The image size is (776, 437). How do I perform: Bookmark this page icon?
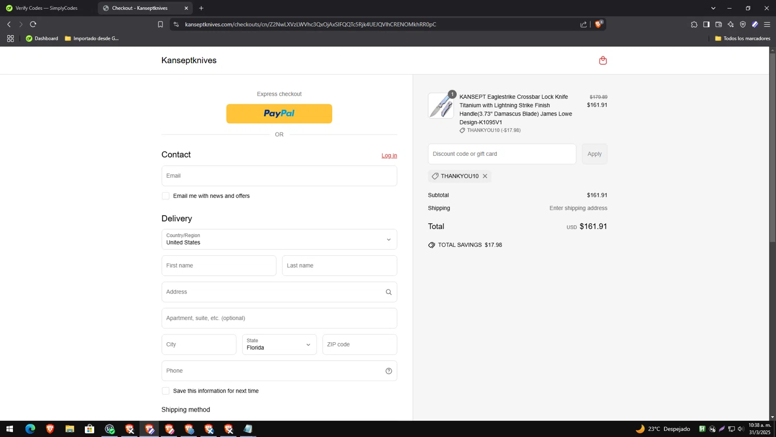point(160,24)
